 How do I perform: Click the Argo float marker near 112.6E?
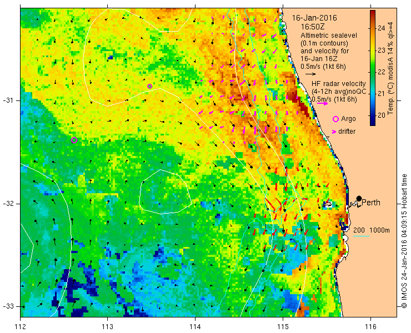pos(74,140)
